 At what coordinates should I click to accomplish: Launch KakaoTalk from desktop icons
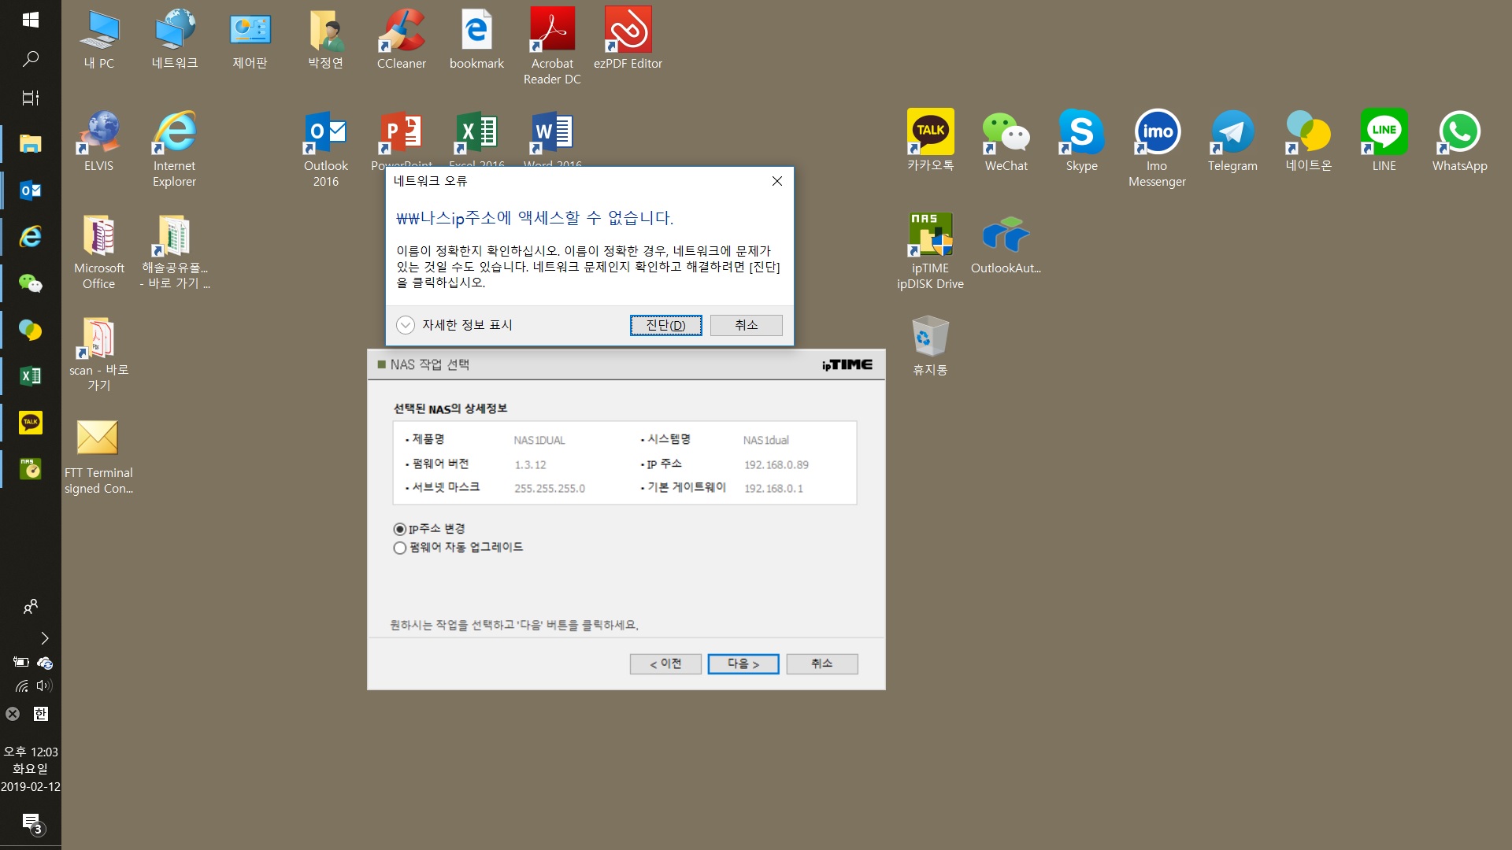click(930, 141)
